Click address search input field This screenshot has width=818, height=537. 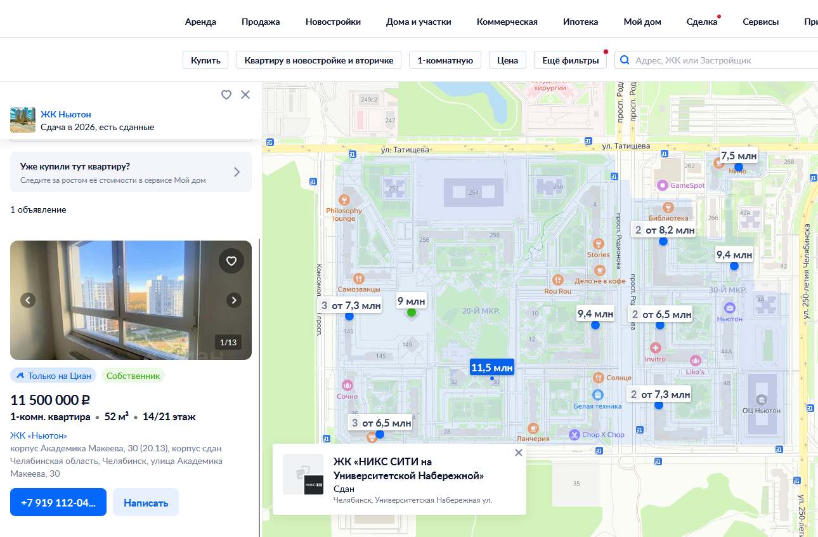(723, 60)
